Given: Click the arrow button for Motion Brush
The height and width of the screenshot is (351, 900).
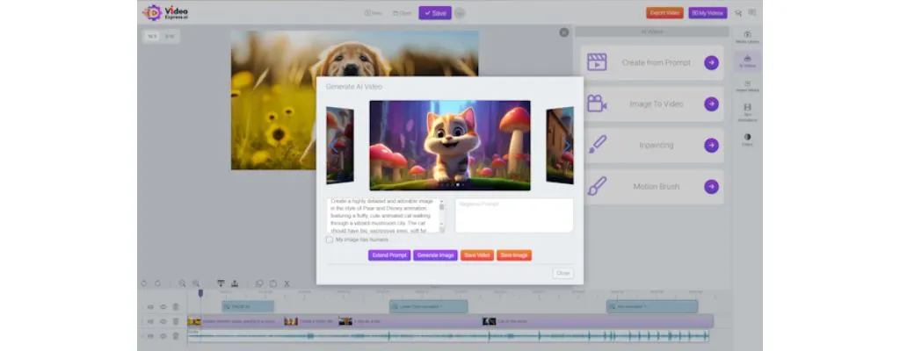Looking at the screenshot, I should pos(711,186).
